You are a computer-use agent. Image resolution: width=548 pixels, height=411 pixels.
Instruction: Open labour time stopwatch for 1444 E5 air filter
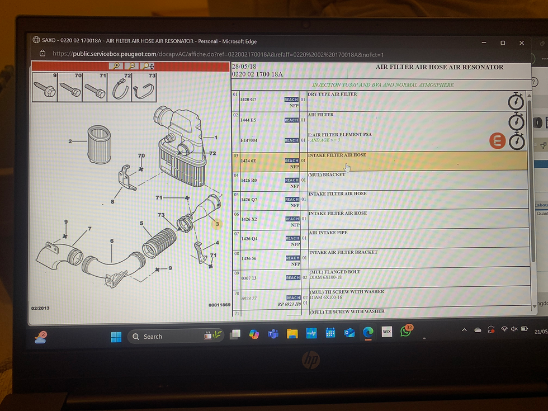(516, 122)
